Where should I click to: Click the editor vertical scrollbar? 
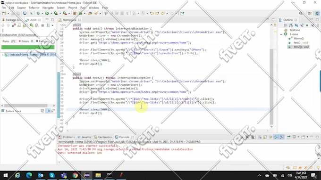click(x=271, y=87)
